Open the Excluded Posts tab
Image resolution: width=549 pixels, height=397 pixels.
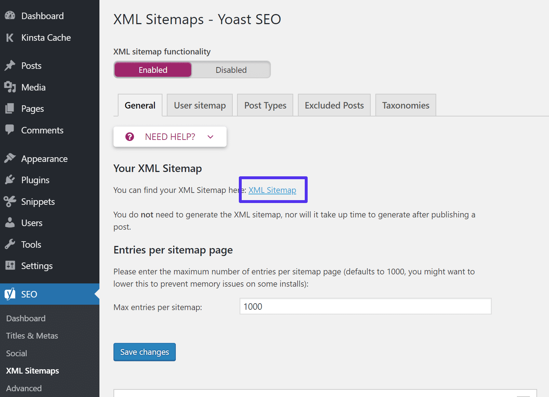(x=334, y=105)
